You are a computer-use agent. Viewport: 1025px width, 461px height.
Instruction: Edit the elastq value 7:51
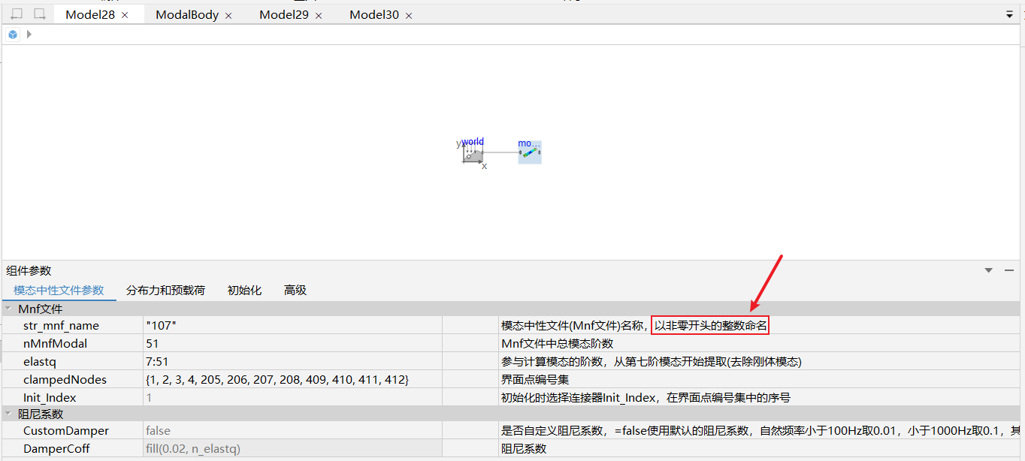coord(292,361)
